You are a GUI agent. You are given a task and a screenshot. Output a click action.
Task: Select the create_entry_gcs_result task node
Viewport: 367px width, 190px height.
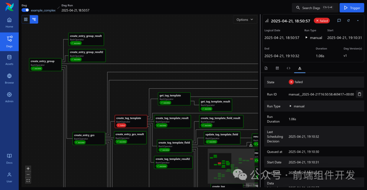click(130, 138)
